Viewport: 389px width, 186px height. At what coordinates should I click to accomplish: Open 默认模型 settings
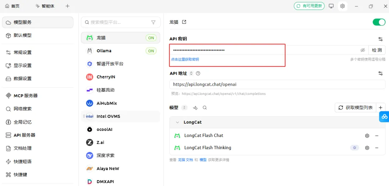38,36
